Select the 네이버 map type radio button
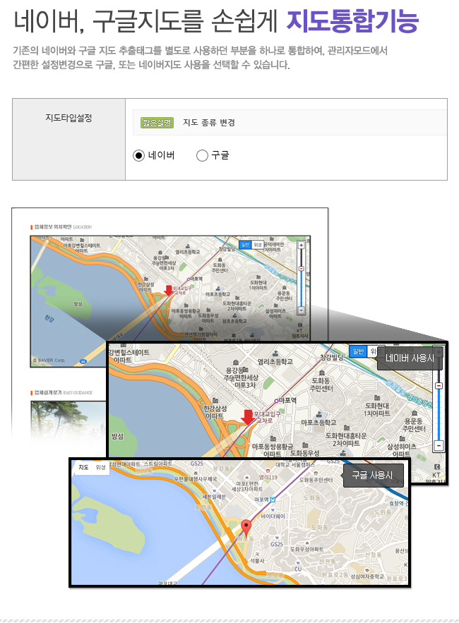This screenshot has height=623, width=459. 138,155
